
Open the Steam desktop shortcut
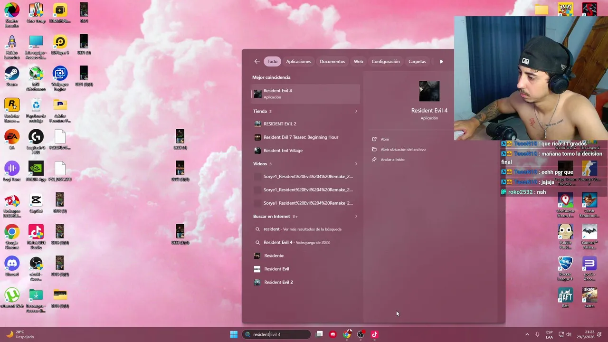12,76
